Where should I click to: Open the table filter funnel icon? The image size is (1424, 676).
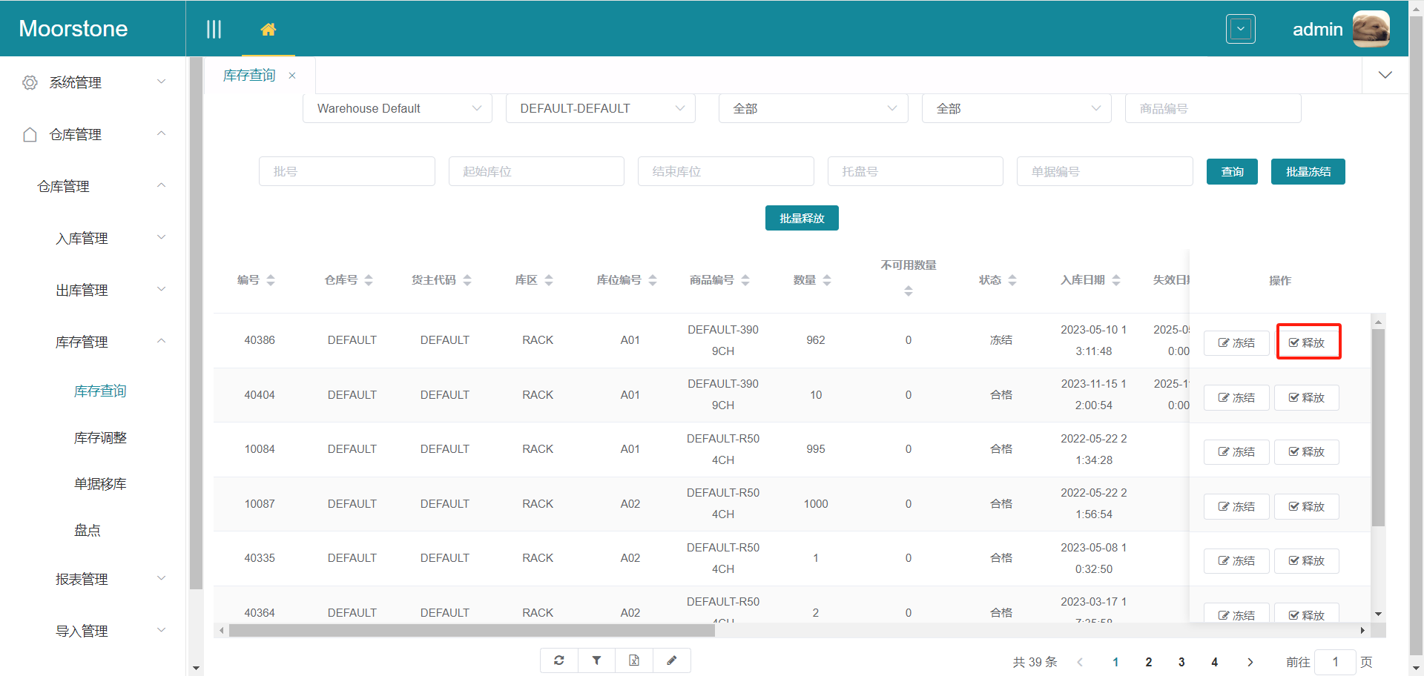[597, 660]
